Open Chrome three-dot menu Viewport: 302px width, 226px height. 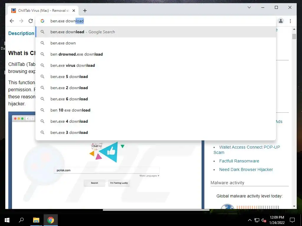tap(290, 21)
